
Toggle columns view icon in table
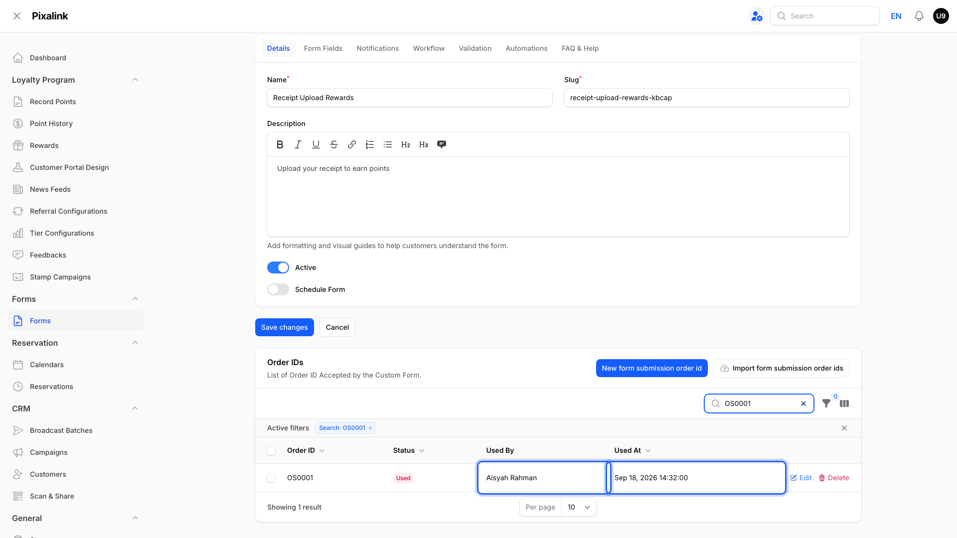click(x=844, y=403)
